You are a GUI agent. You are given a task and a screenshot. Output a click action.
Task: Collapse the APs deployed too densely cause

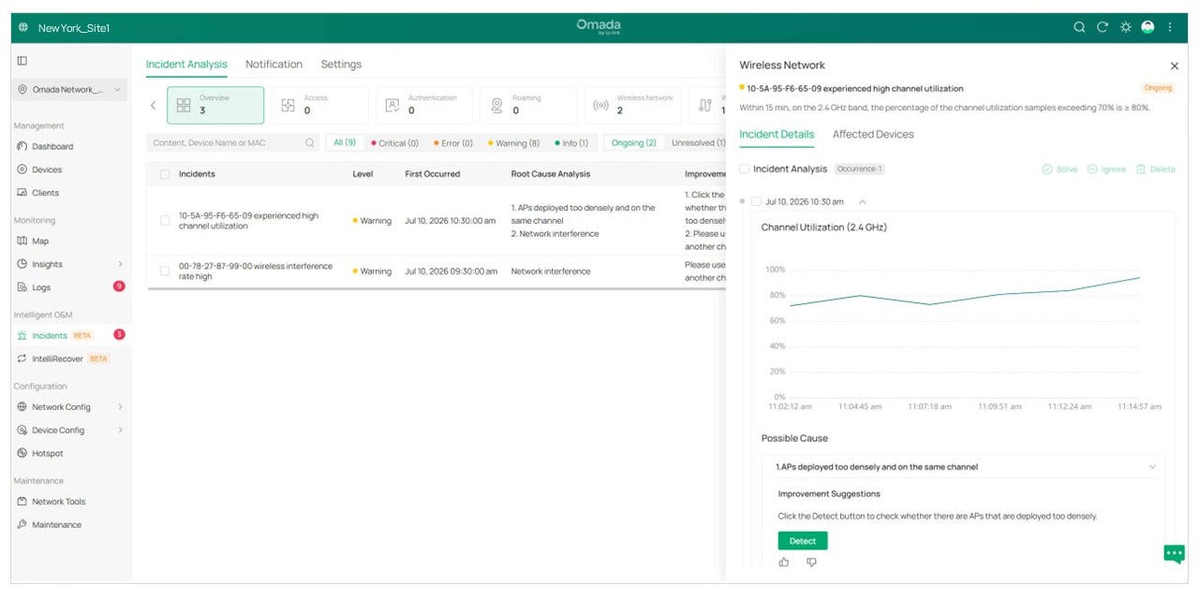tap(1152, 467)
